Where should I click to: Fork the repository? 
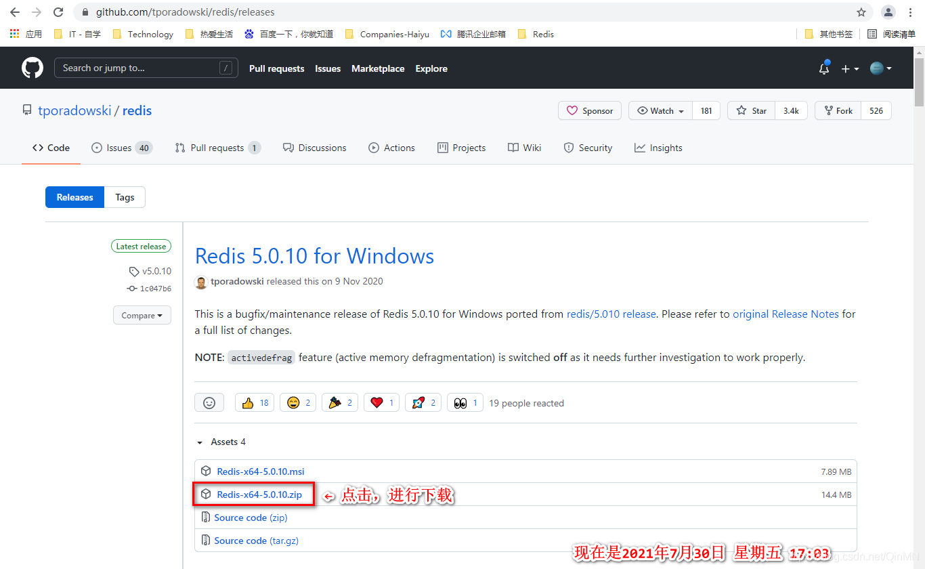click(838, 110)
